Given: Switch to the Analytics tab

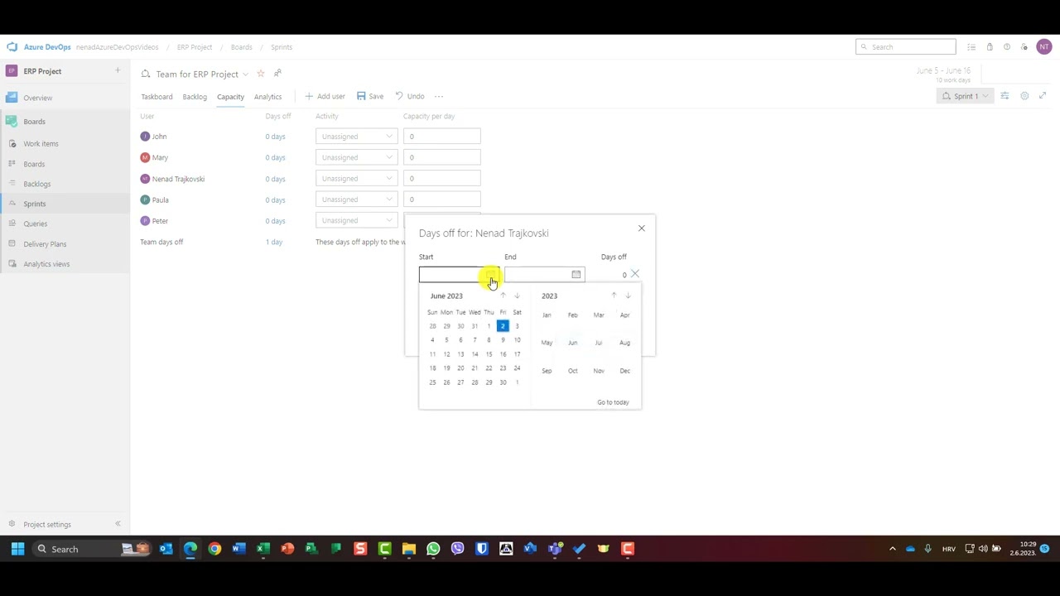Looking at the screenshot, I should tap(267, 97).
